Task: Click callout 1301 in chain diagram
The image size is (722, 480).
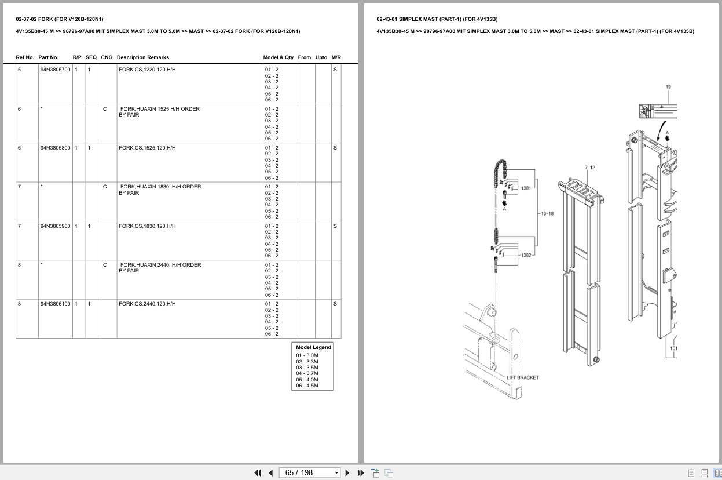Action: (526, 188)
